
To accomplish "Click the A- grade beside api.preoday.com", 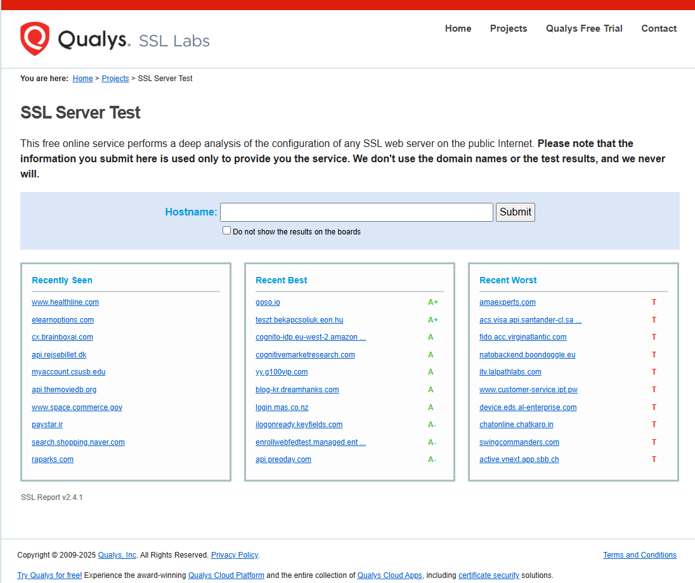I will [432, 460].
